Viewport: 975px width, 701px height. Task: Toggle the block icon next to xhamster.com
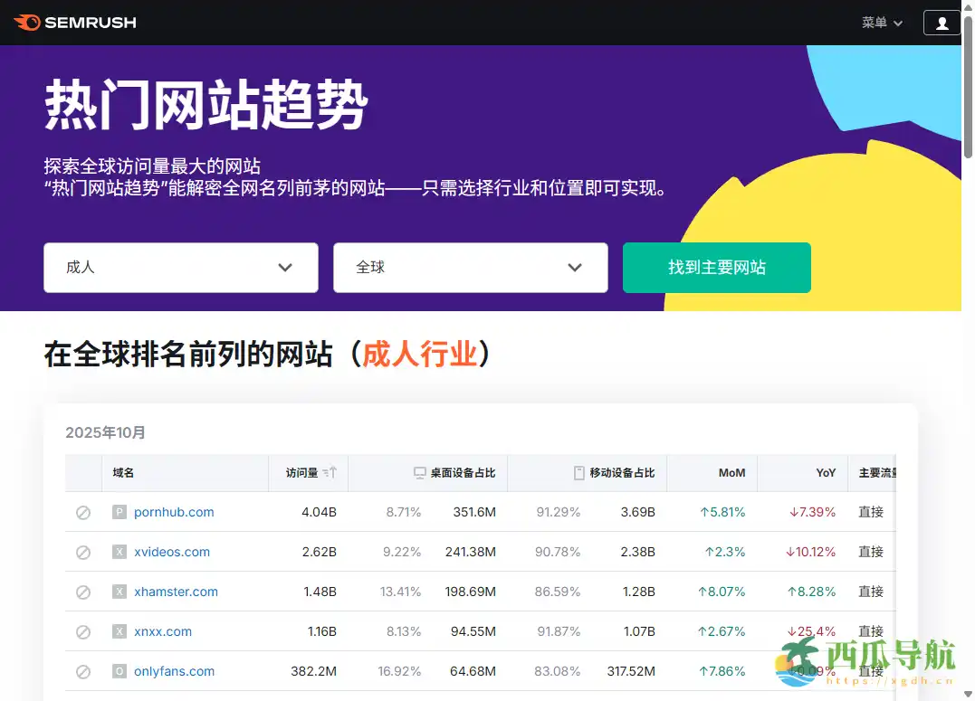click(83, 592)
